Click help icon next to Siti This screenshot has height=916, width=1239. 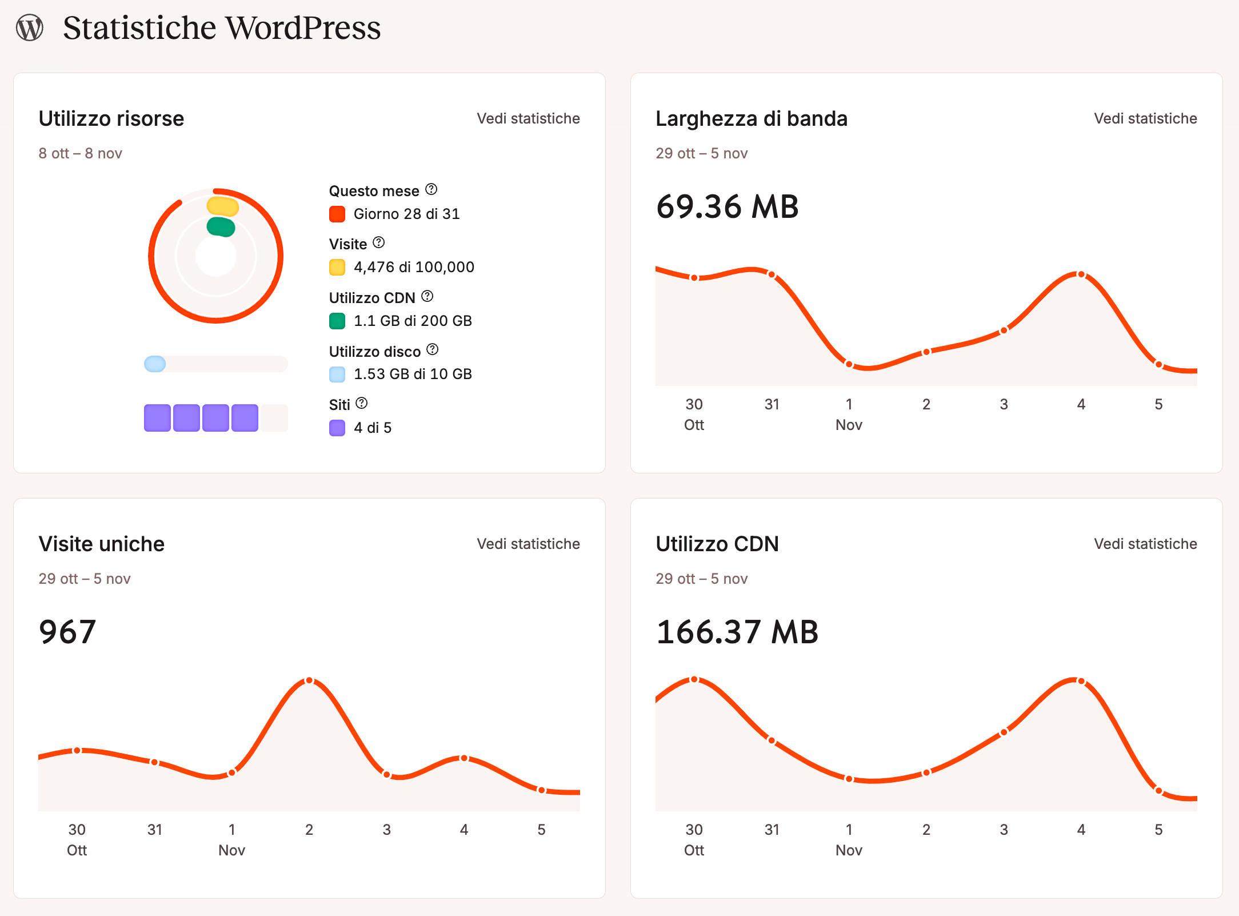click(362, 403)
